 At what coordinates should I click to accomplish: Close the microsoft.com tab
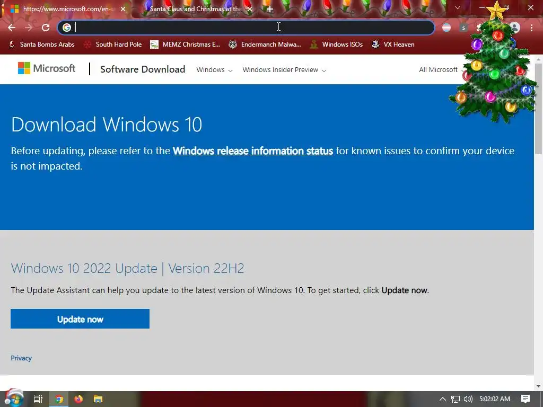click(123, 9)
